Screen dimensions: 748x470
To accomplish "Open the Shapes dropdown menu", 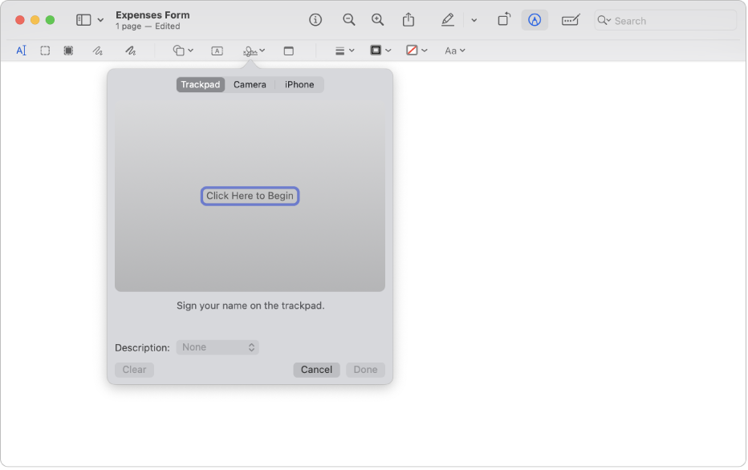I will (183, 51).
